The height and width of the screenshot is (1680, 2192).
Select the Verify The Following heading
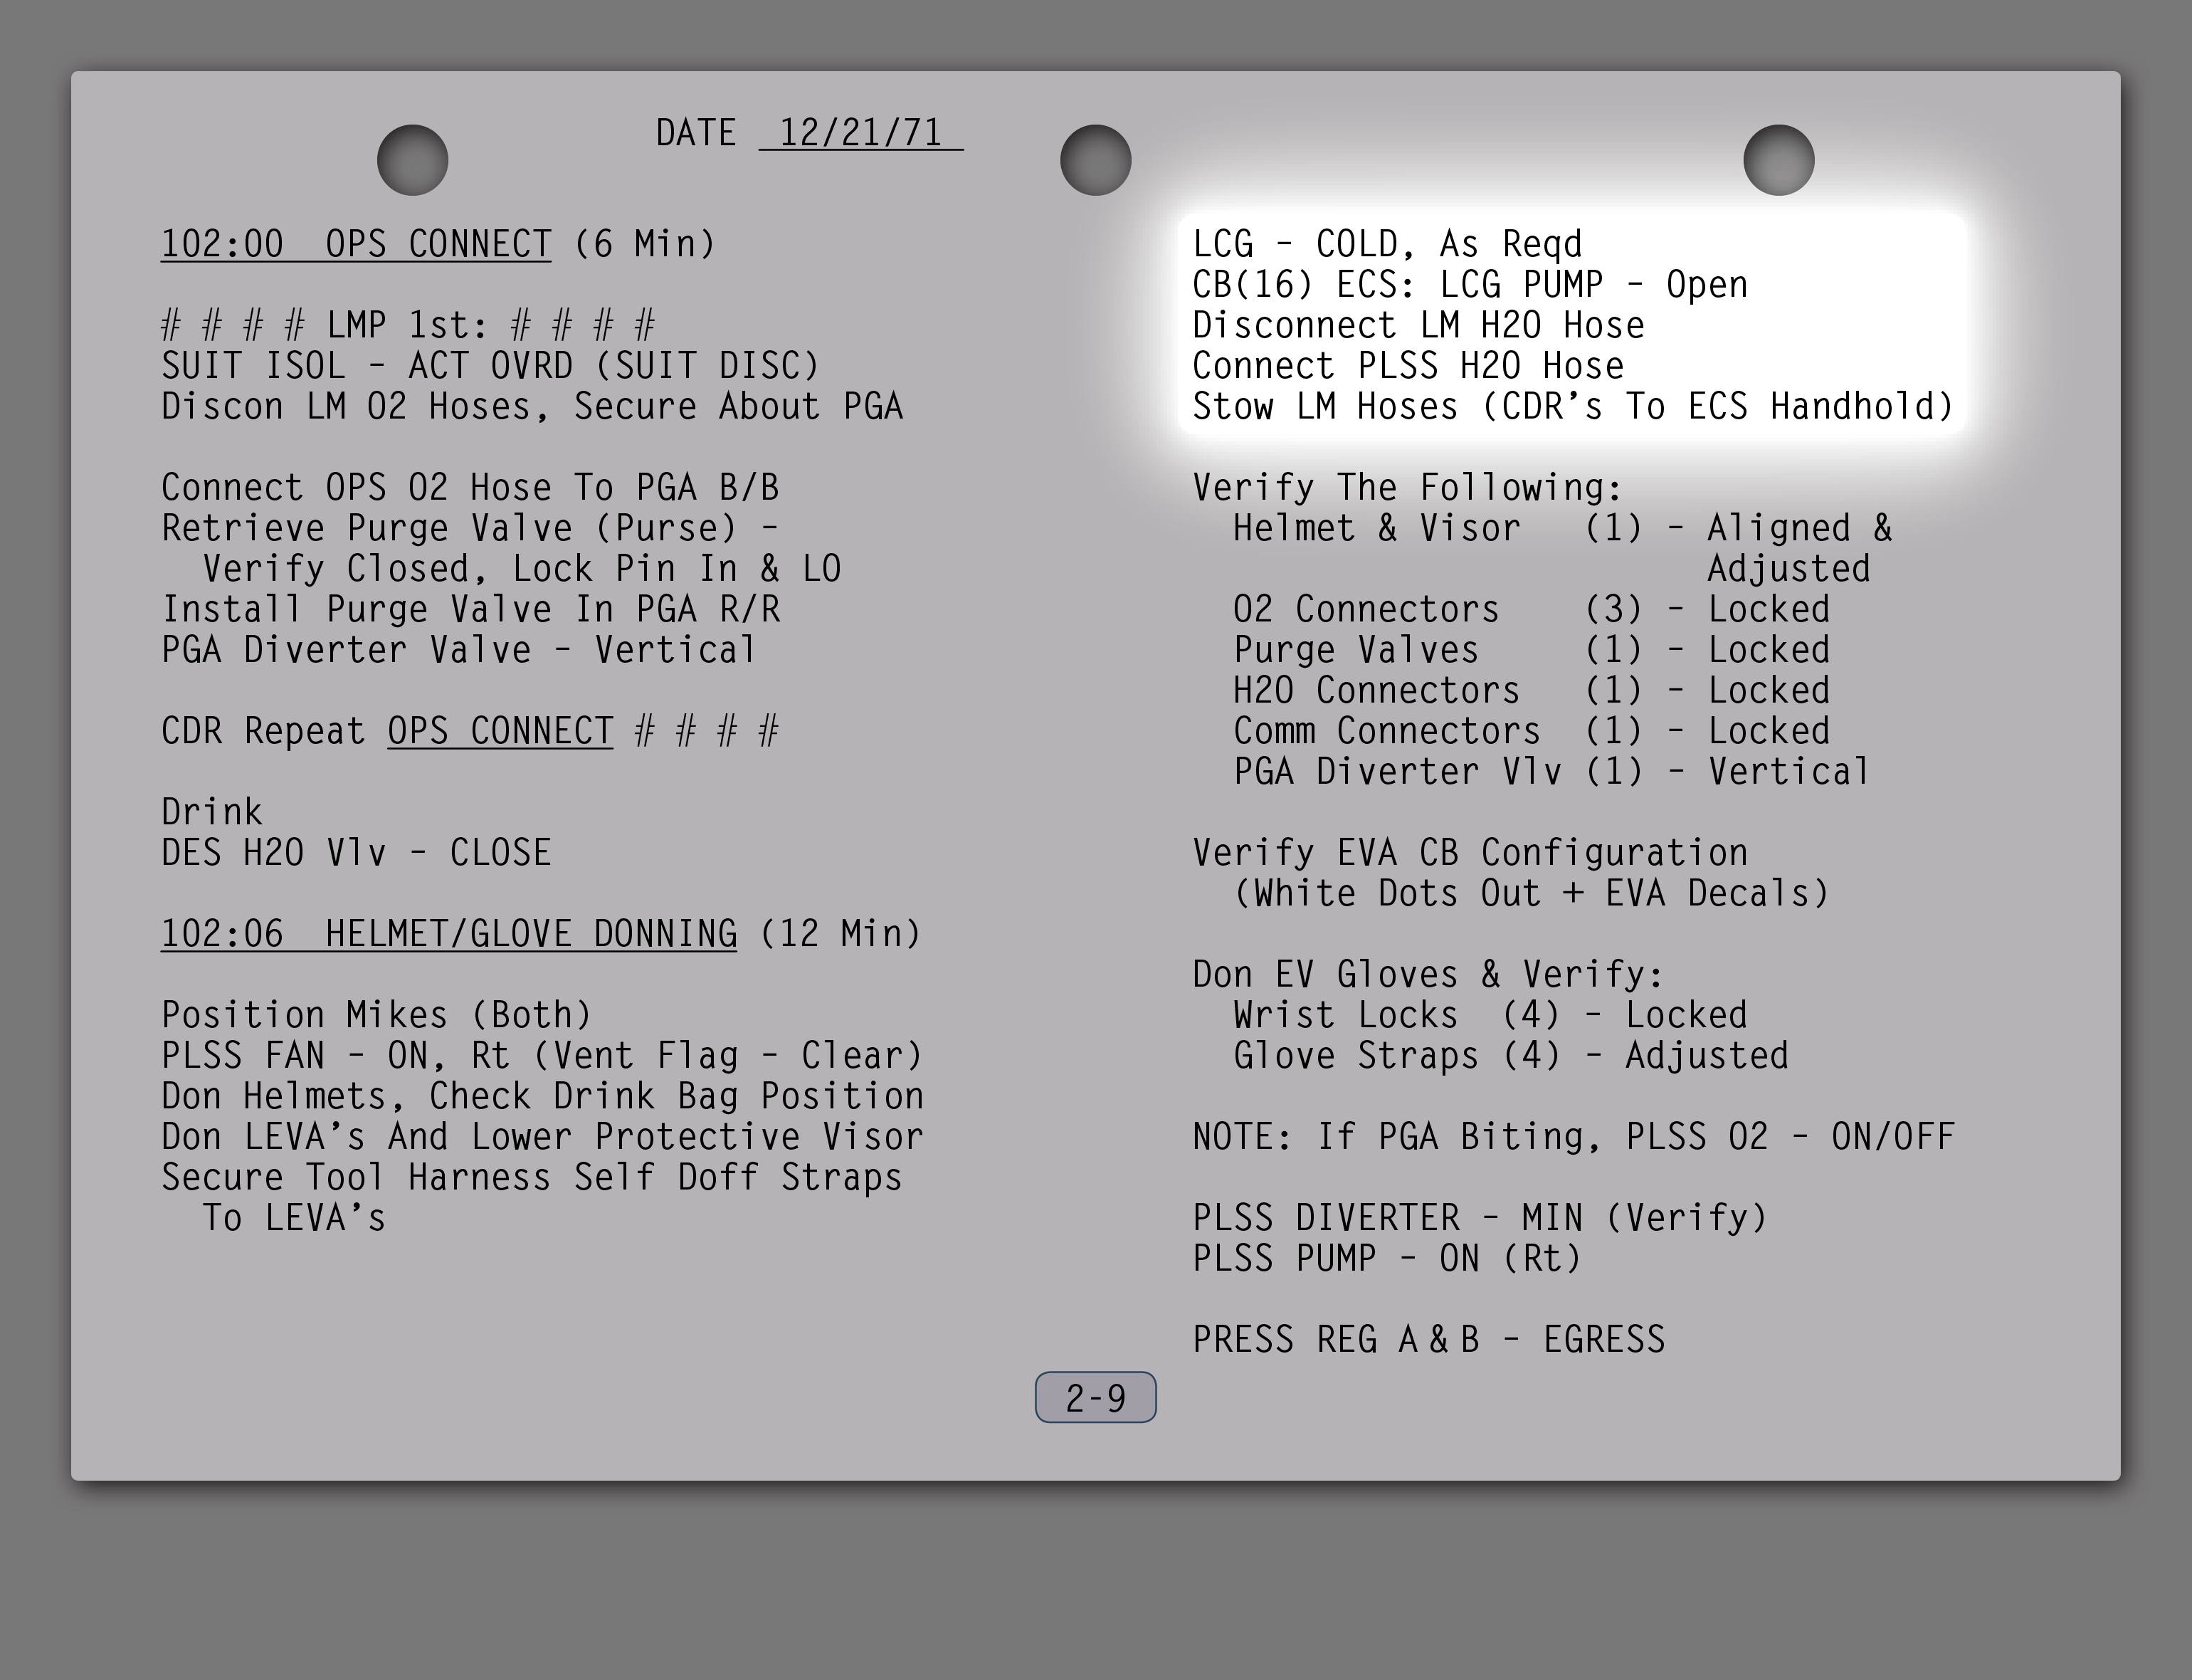1407,487
